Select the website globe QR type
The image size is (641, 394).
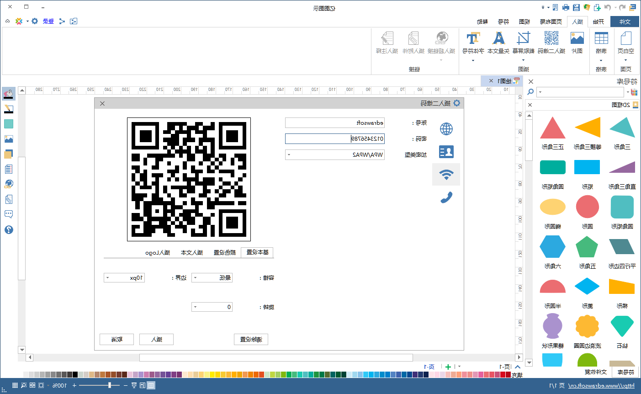[446, 129]
